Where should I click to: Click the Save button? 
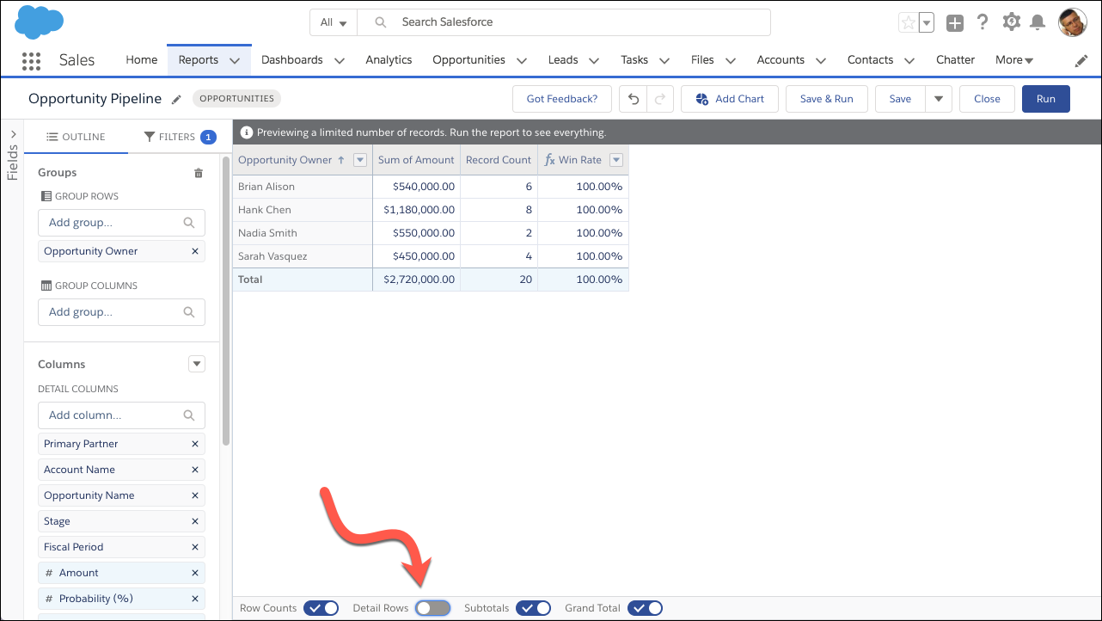point(900,99)
